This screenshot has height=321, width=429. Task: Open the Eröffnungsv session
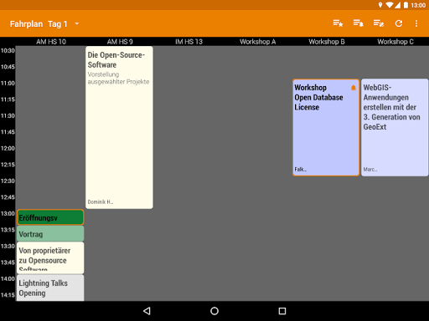click(50, 217)
